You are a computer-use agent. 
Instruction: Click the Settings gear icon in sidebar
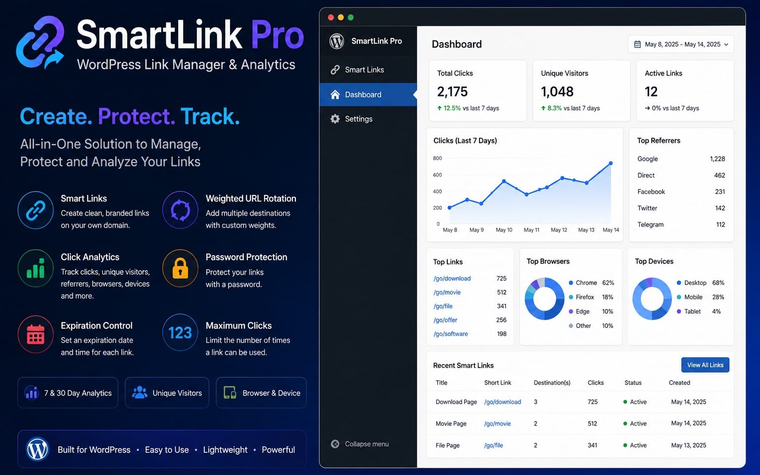(x=335, y=119)
